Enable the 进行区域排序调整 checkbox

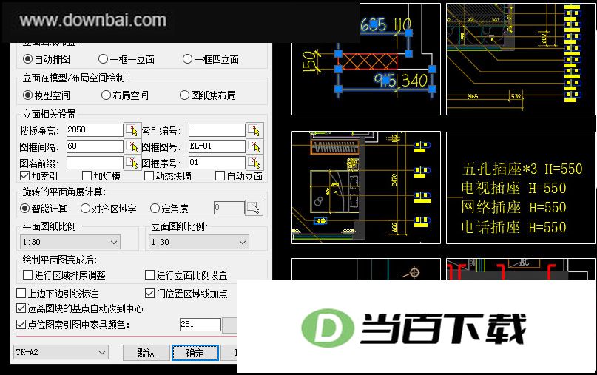click(28, 275)
